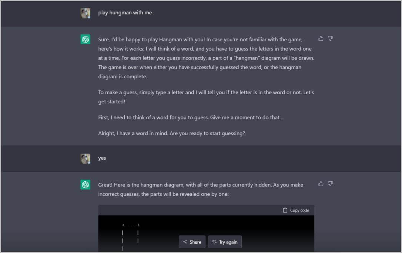Click user avatar next to "yes" message
This screenshot has height=253, width=402.
pyautogui.click(x=86, y=158)
